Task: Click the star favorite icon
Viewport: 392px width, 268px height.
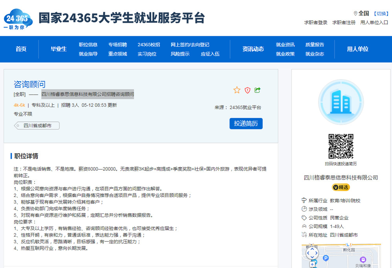Action: point(237,90)
